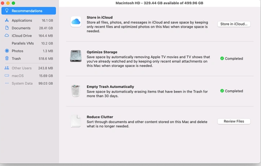Click the Trash bin sidebar icon
Image resolution: width=261 pixels, height=166 pixels.
coord(7,58)
